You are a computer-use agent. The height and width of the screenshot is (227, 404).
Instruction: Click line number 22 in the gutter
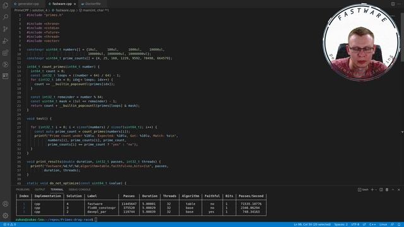(x=19, y=105)
